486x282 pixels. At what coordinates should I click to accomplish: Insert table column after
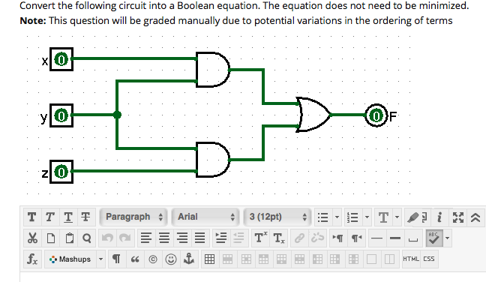(335, 259)
